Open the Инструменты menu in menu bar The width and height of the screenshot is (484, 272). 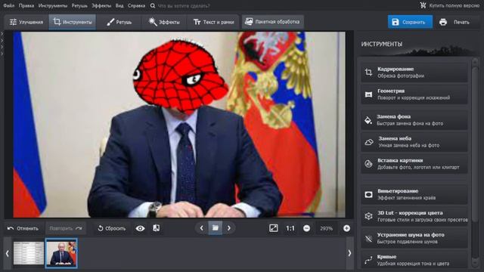[53, 5]
